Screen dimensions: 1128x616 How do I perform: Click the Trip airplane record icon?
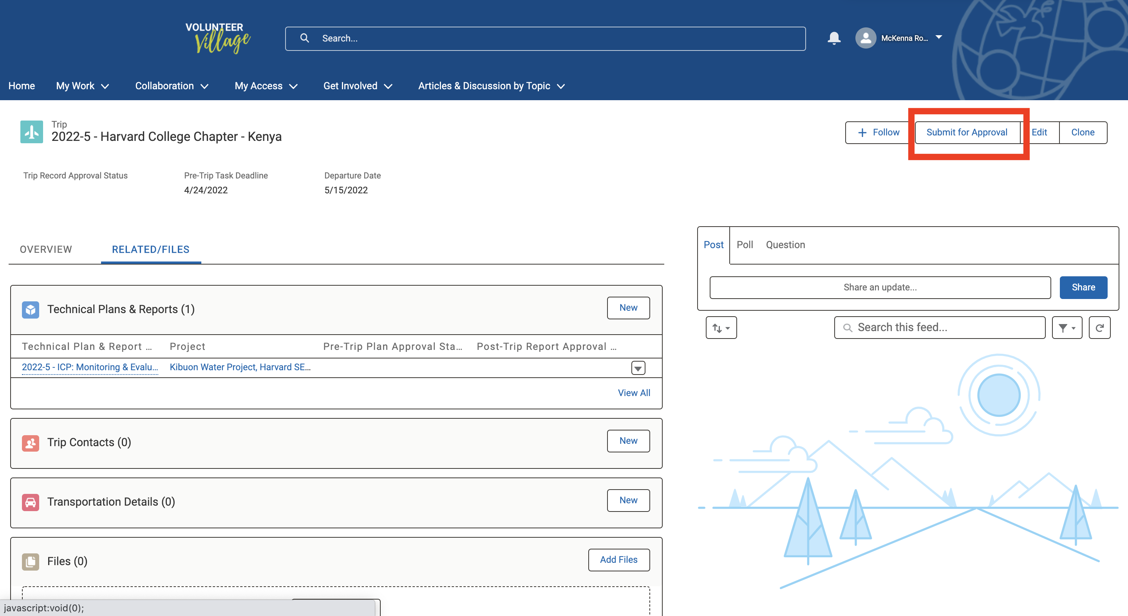[31, 131]
